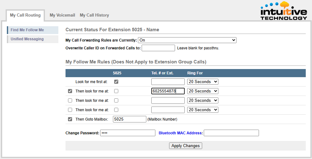Toggle 5025 checkbox in row with 6025554878
The width and height of the screenshot is (312, 159).
pyautogui.click(x=116, y=91)
